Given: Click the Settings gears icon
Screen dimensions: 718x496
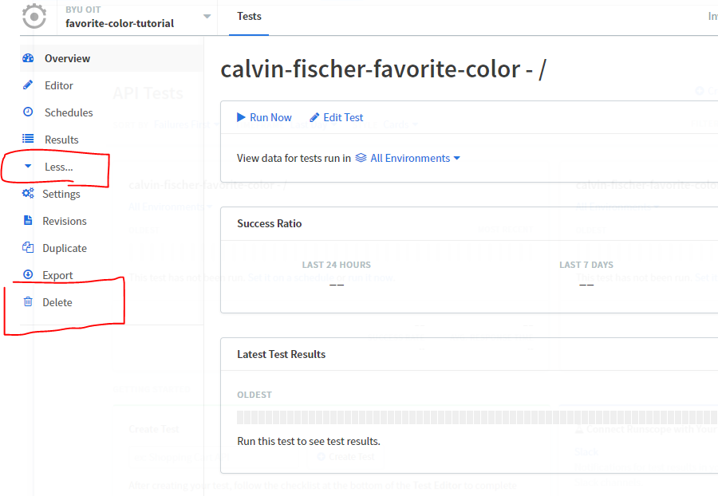Looking at the screenshot, I should coord(28,194).
